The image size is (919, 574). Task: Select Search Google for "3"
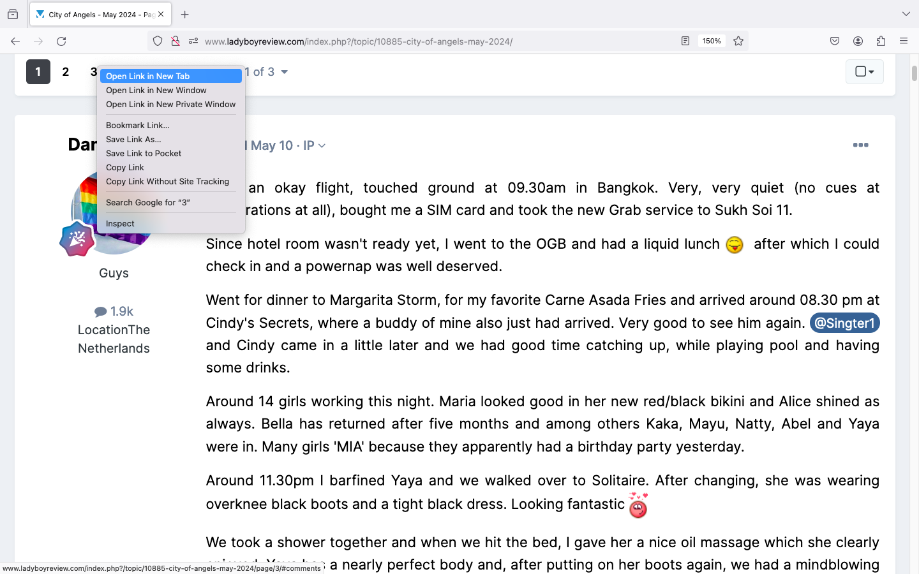point(171,202)
